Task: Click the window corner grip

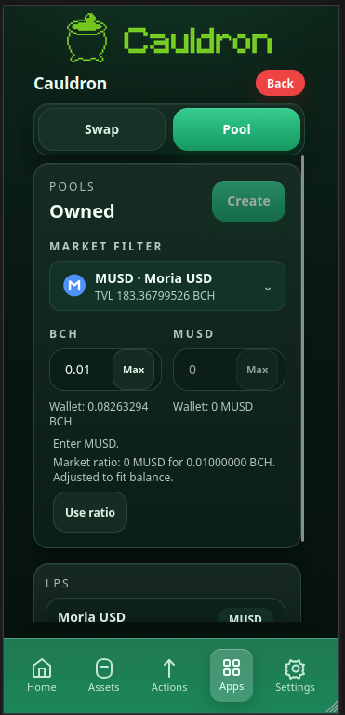Action: point(332,708)
